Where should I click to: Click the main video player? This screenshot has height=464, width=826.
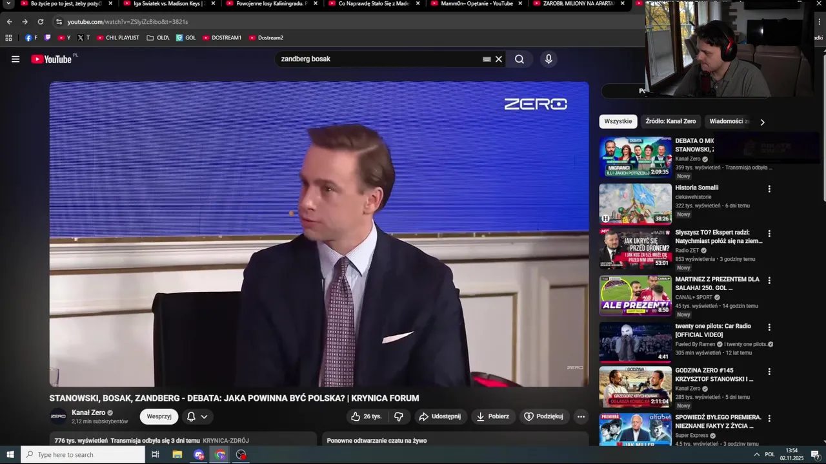319,234
